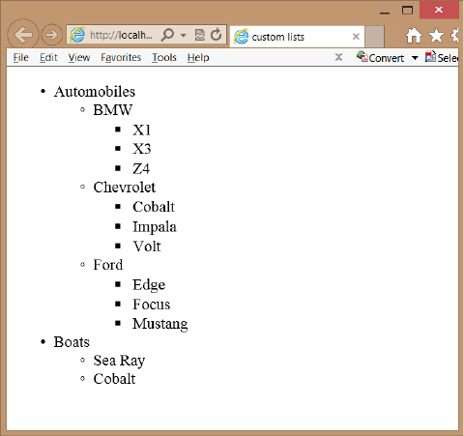
Task: Open the Favorites menu
Action: point(121,57)
